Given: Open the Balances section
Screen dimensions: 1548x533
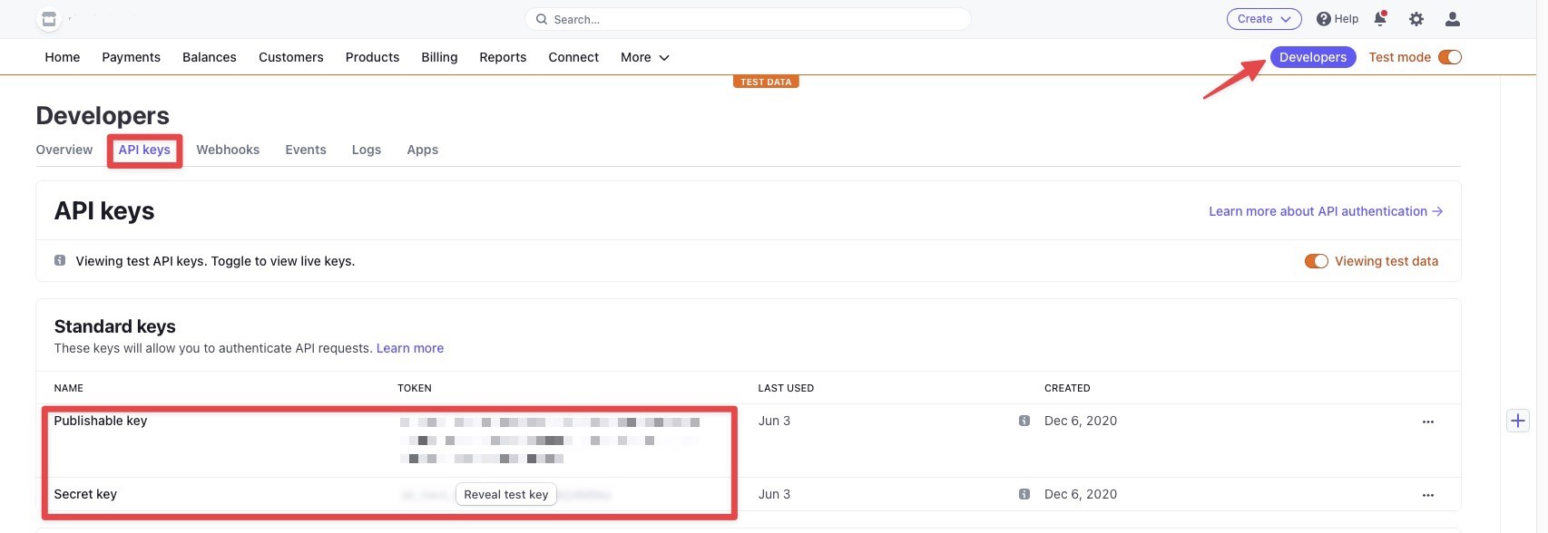Looking at the screenshot, I should point(210,57).
